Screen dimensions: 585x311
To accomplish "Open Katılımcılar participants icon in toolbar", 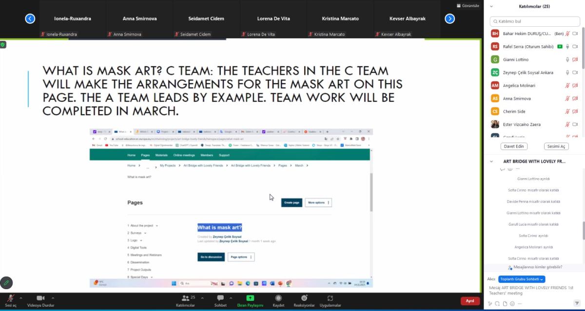I will (x=185, y=298).
